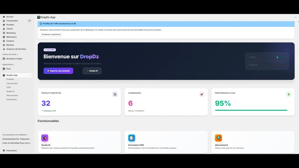Click the Formulaire COD blue form icon
The width and height of the screenshot is (299, 168).
(132, 138)
